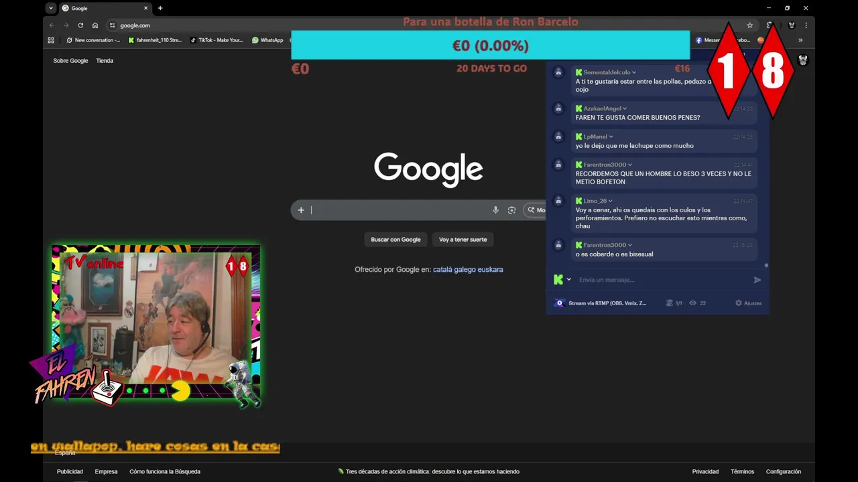Click the Voy a tener suerte button
The width and height of the screenshot is (858, 482).
(463, 240)
